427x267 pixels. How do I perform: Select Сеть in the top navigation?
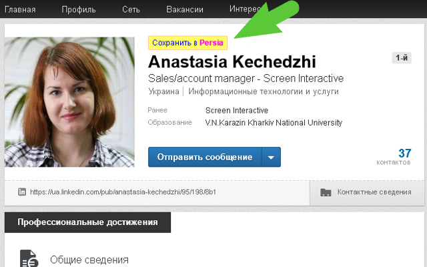pyautogui.click(x=131, y=9)
